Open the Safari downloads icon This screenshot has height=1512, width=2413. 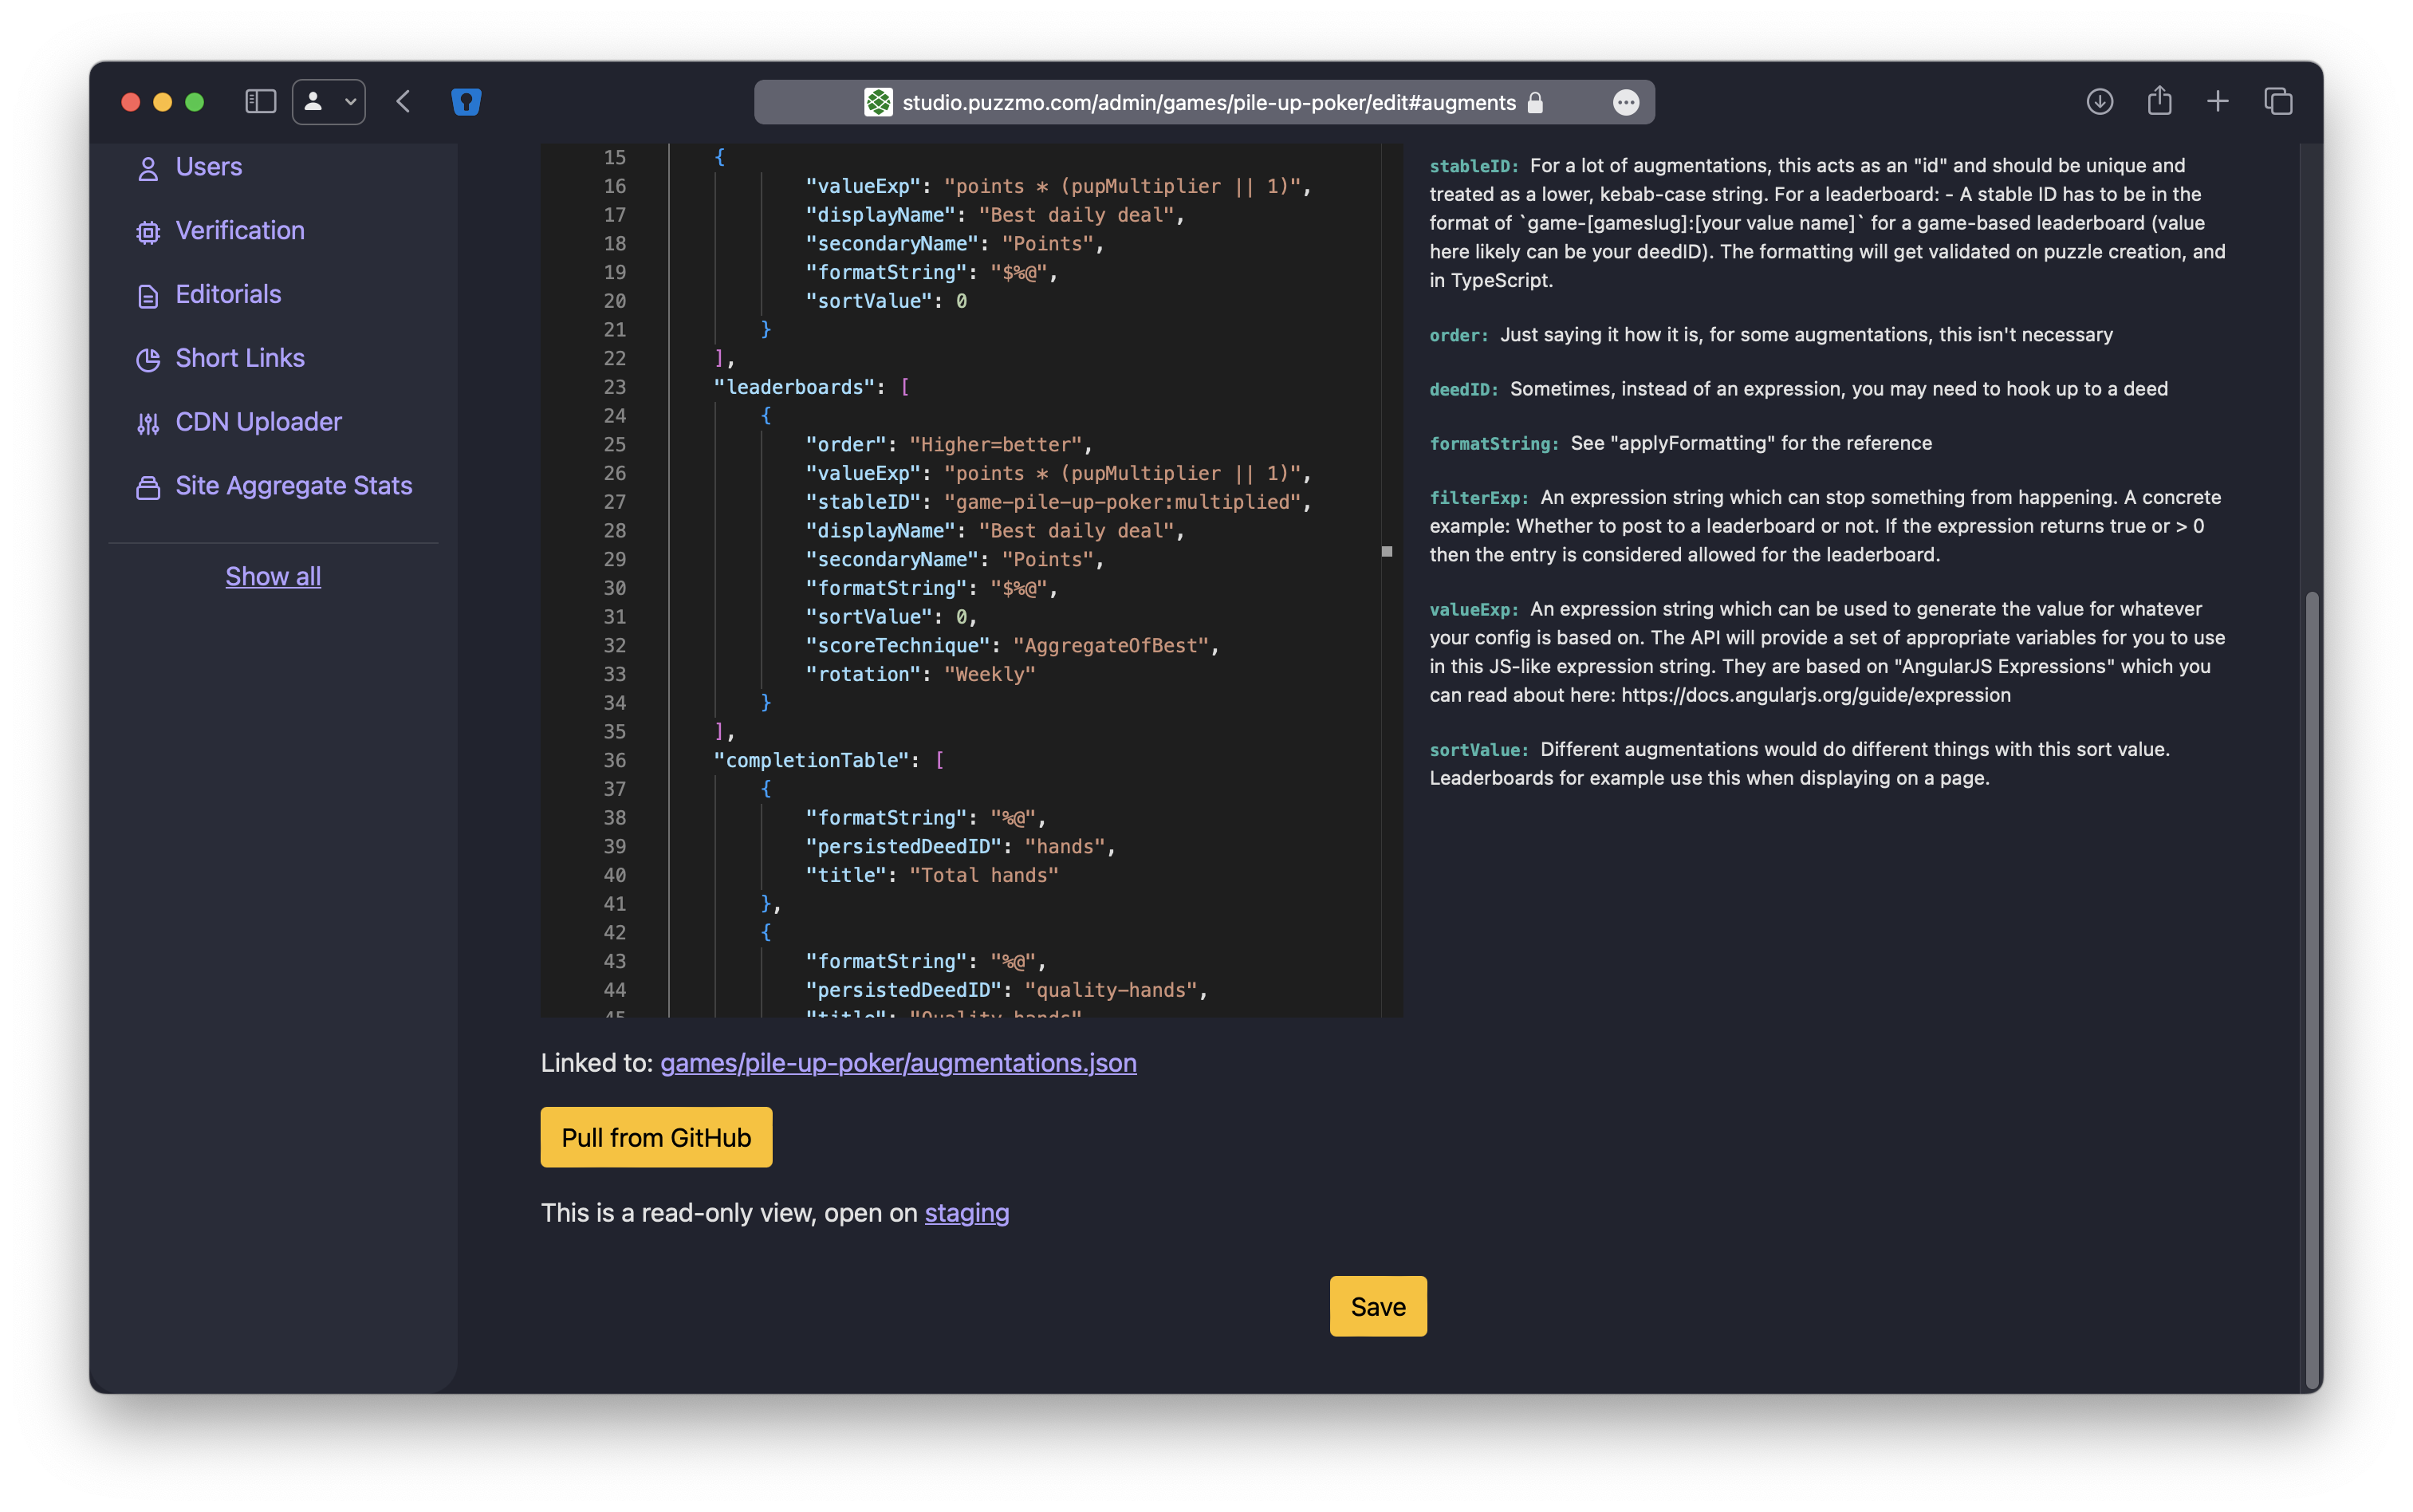tap(2099, 102)
